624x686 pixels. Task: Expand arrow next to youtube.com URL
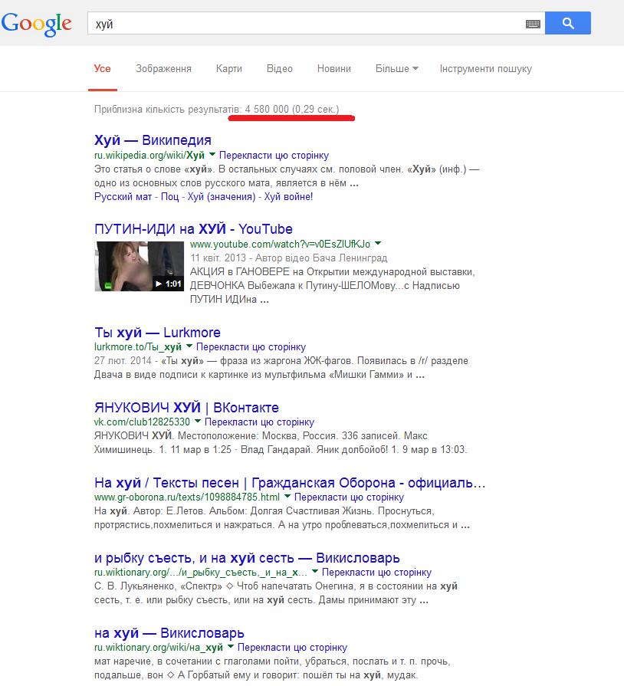[378, 243]
